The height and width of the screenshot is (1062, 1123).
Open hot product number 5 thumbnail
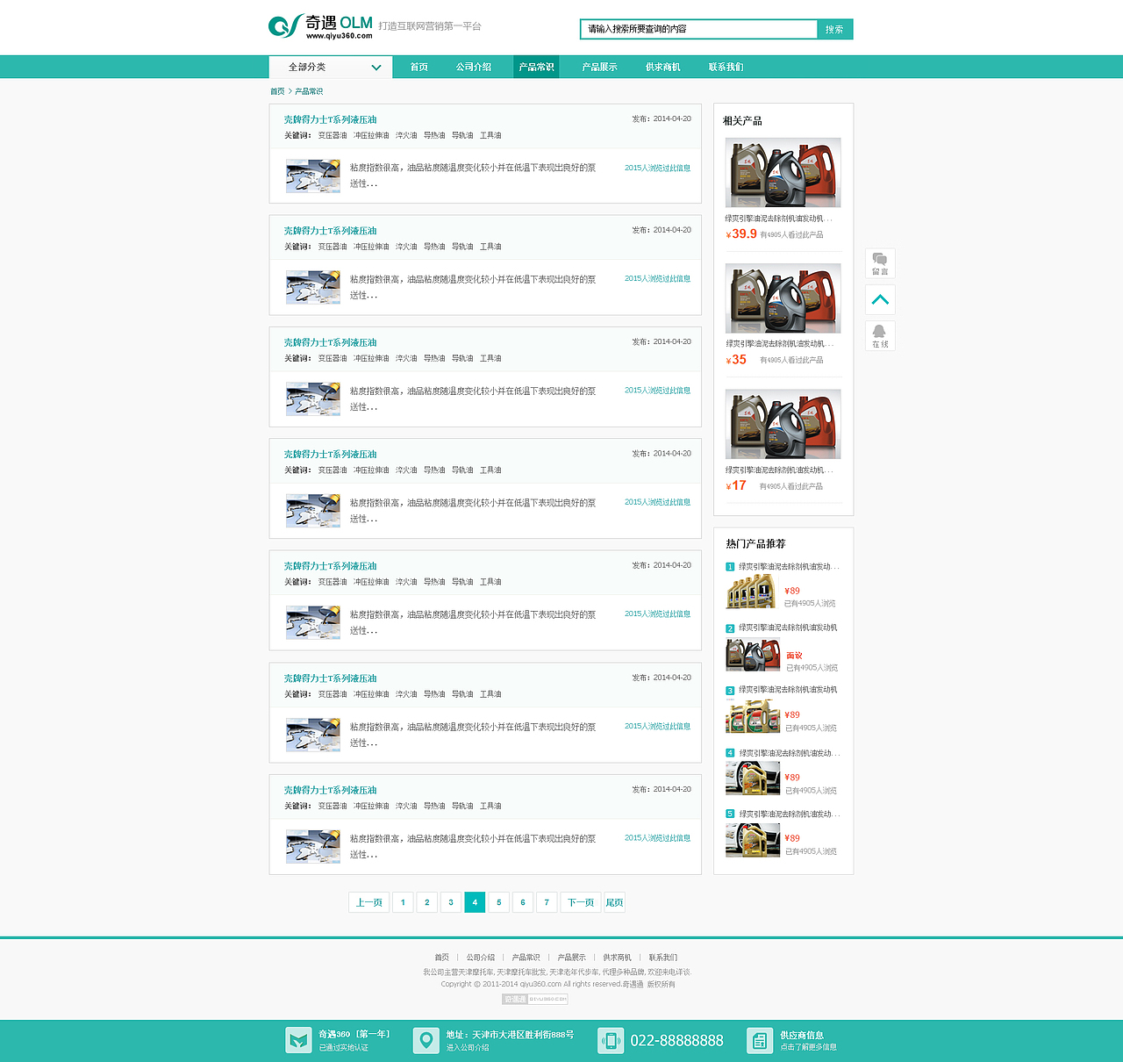[x=753, y=840]
